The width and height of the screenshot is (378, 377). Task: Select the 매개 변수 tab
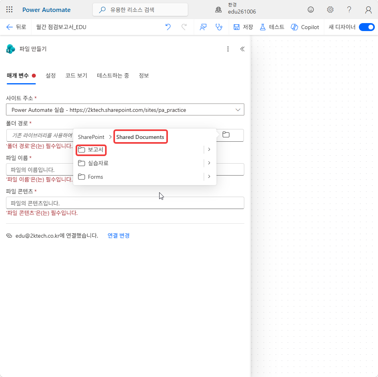21,76
